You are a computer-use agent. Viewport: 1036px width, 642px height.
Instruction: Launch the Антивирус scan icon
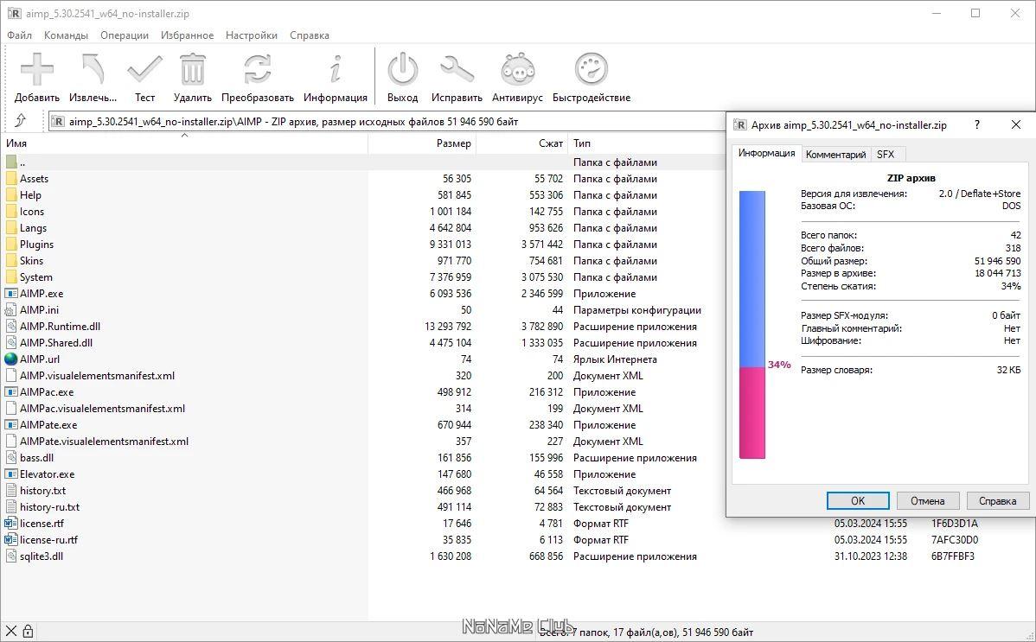point(517,69)
